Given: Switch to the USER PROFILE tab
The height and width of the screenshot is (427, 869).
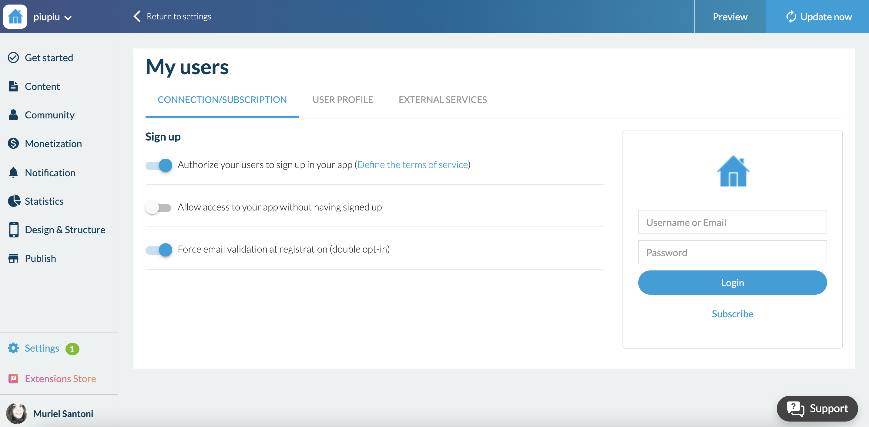Looking at the screenshot, I should [x=342, y=100].
